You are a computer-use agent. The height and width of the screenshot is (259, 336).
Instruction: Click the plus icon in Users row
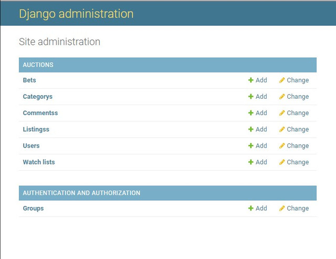click(x=251, y=146)
